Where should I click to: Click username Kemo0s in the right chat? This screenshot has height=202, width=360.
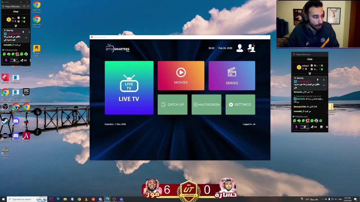click(x=298, y=92)
